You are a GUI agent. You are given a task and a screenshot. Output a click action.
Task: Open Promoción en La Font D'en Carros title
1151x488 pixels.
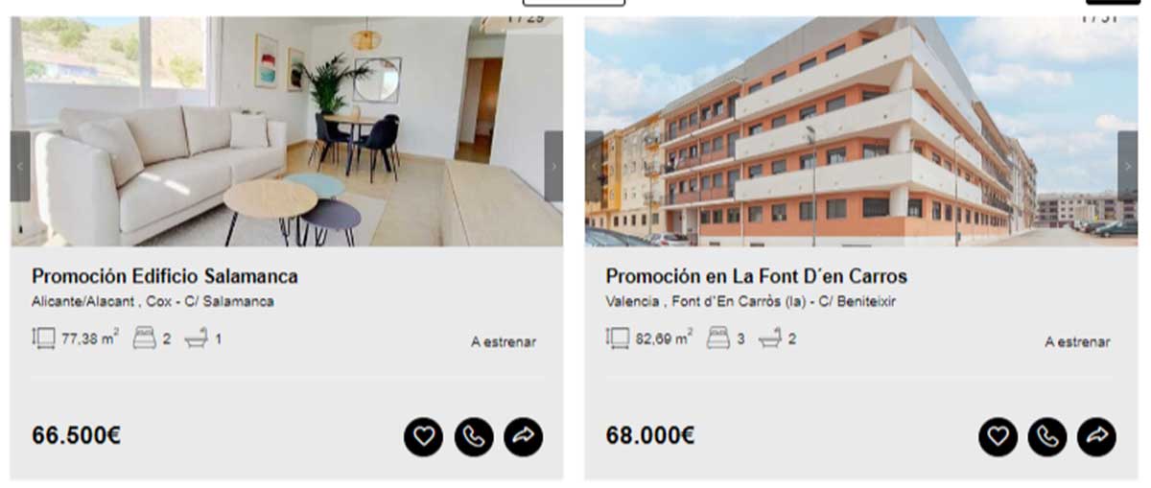[757, 276]
